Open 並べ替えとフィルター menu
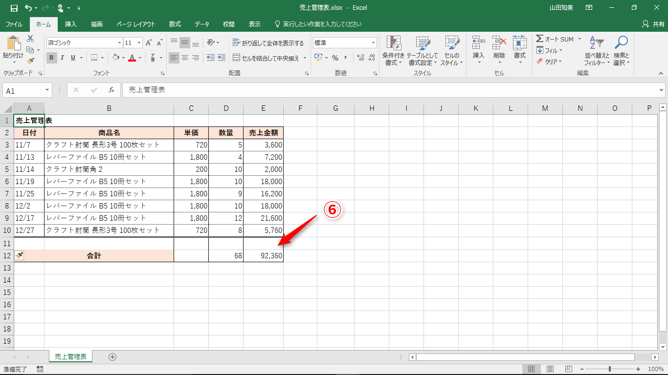The image size is (668, 375). pyautogui.click(x=597, y=50)
